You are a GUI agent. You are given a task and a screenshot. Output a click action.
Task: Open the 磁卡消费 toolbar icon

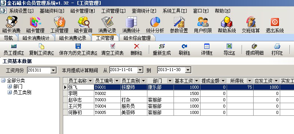(12, 25)
